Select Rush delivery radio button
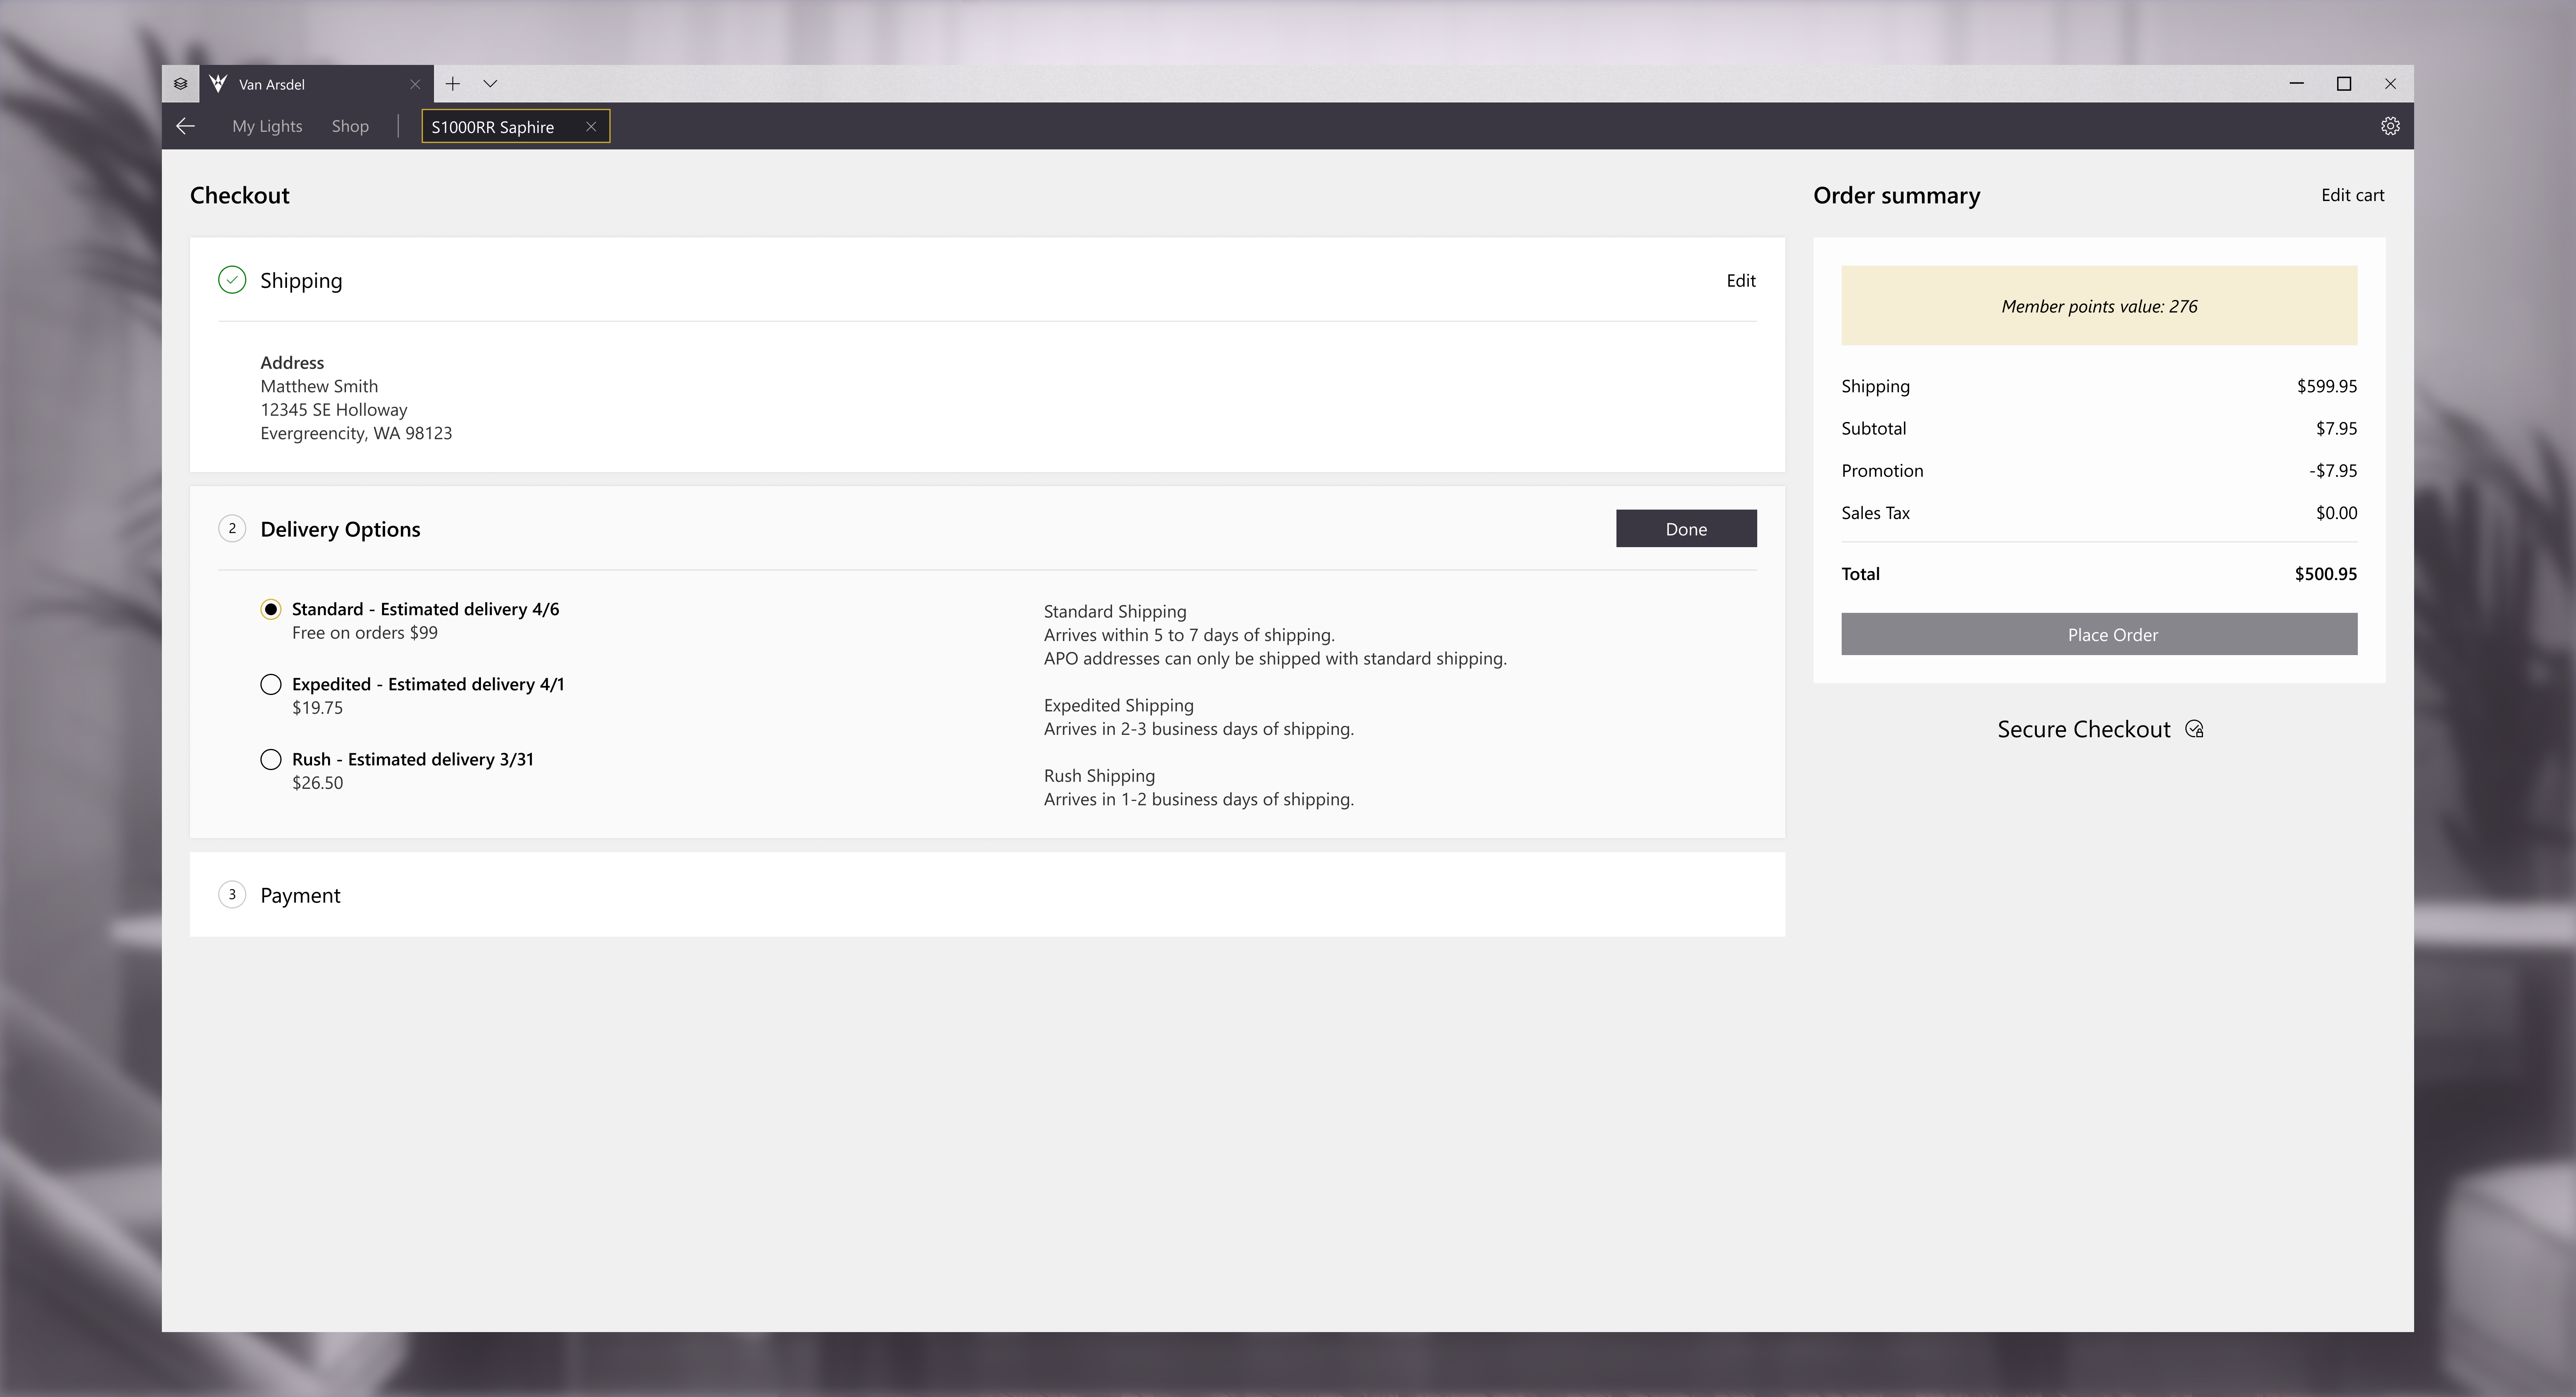The height and width of the screenshot is (1397, 2576). (271, 759)
